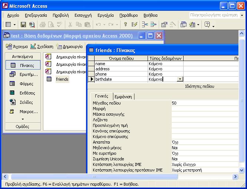This screenshot has height=189, width=247.
Task: Click the Ομάδες groups bar
Action: click(x=23, y=126)
